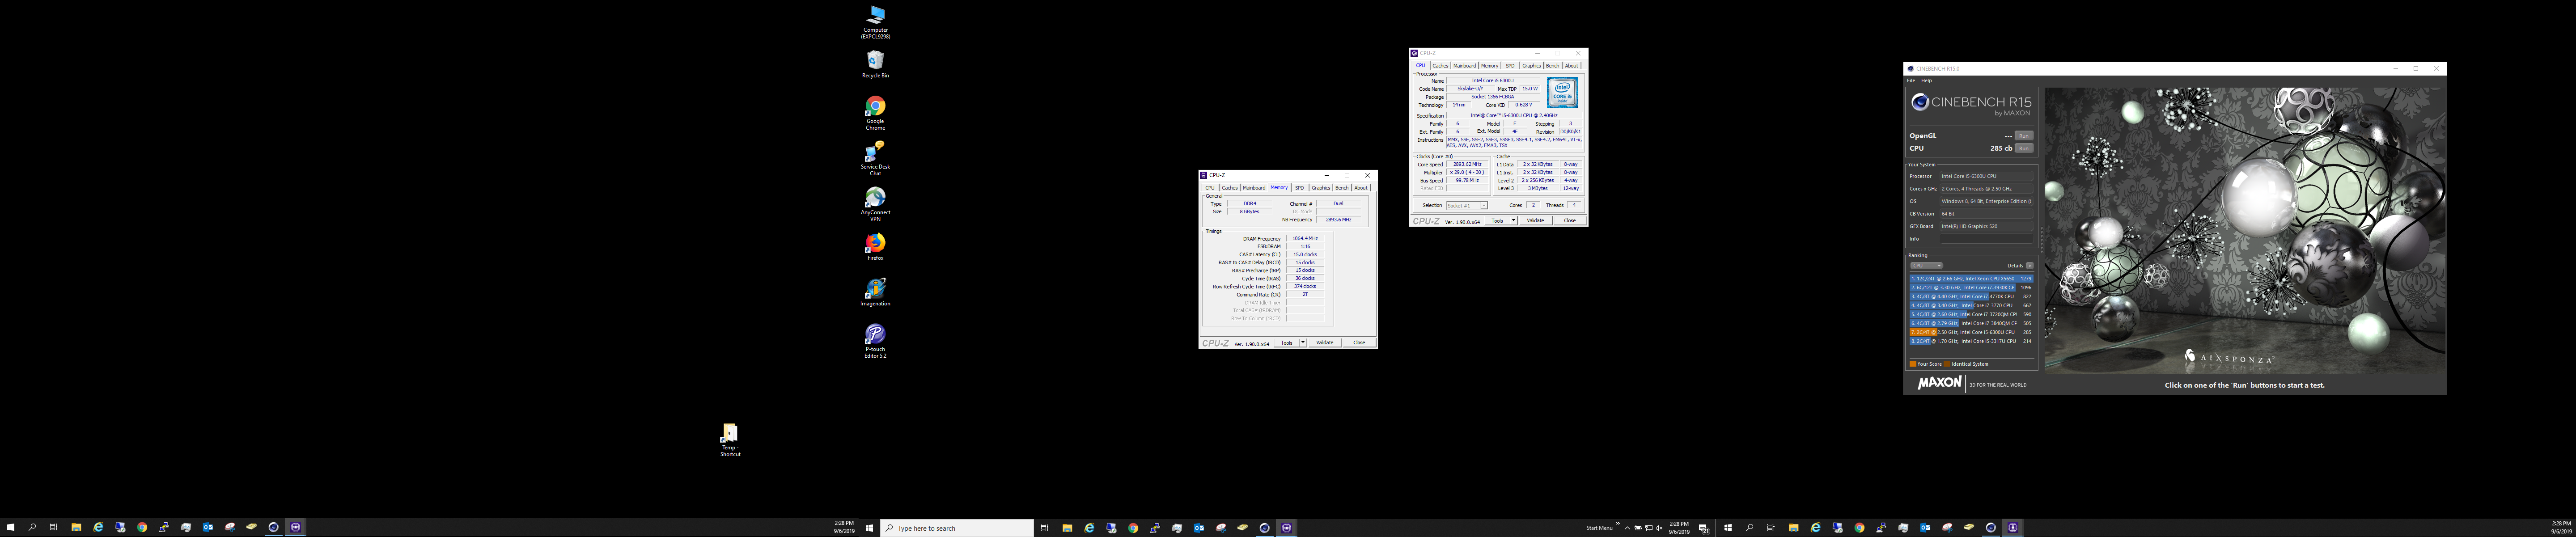Switch to Bench tab in CPU-Z Memory window

coord(1342,188)
